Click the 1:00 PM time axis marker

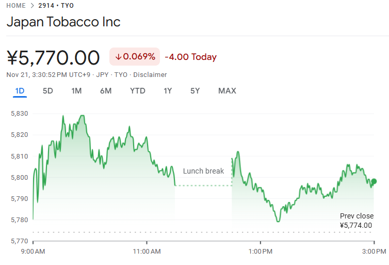click(x=261, y=252)
